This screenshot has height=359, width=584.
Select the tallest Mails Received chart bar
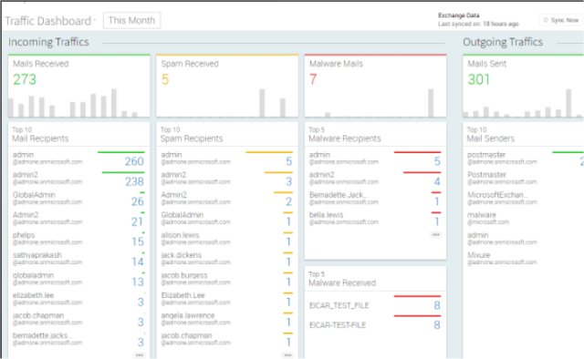[x=114, y=103]
